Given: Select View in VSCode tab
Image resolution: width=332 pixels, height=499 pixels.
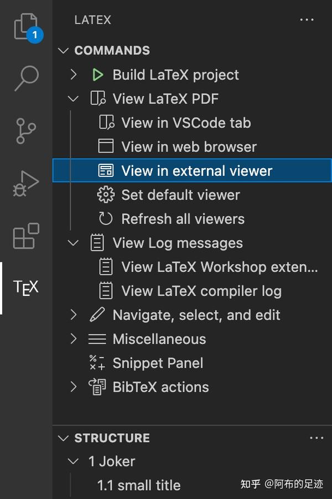Looking at the screenshot, I should pos(186,123).
